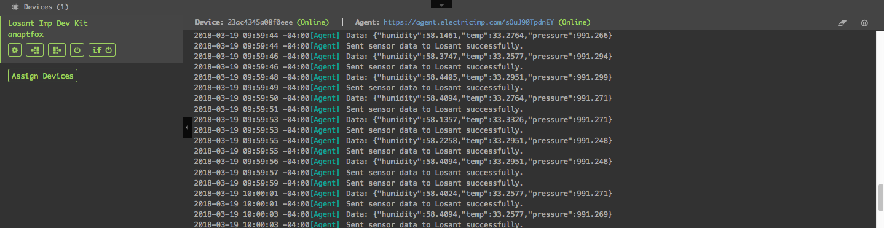This screenshot has width=884, height=228.
Task: Click the 'if' conditional power button
Action: (x=102, y=50)
